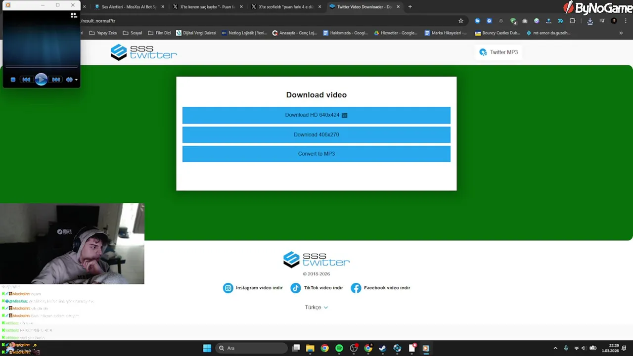Click the SSS Twitter footer logo

pos(316,259)
